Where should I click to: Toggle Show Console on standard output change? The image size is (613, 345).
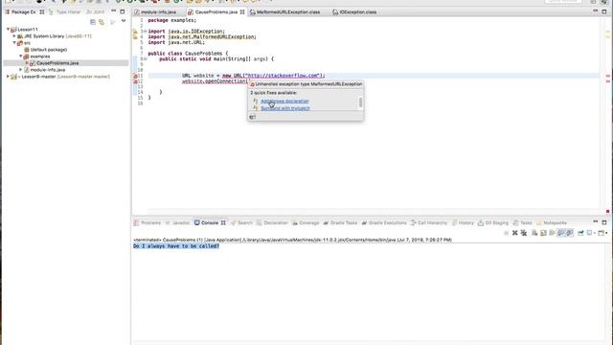(x=561, y=233)
